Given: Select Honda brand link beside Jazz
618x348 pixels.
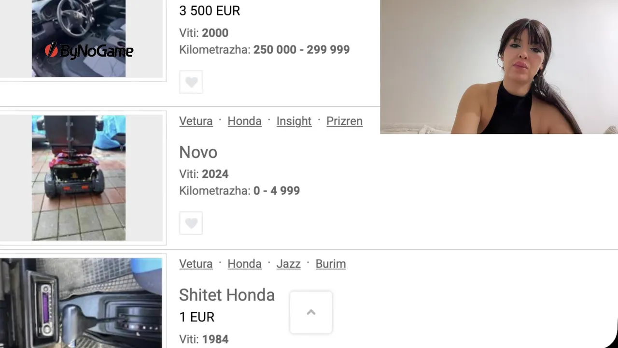Looking at the screenshot, I should pyautogui.click(x=245, y=263).
